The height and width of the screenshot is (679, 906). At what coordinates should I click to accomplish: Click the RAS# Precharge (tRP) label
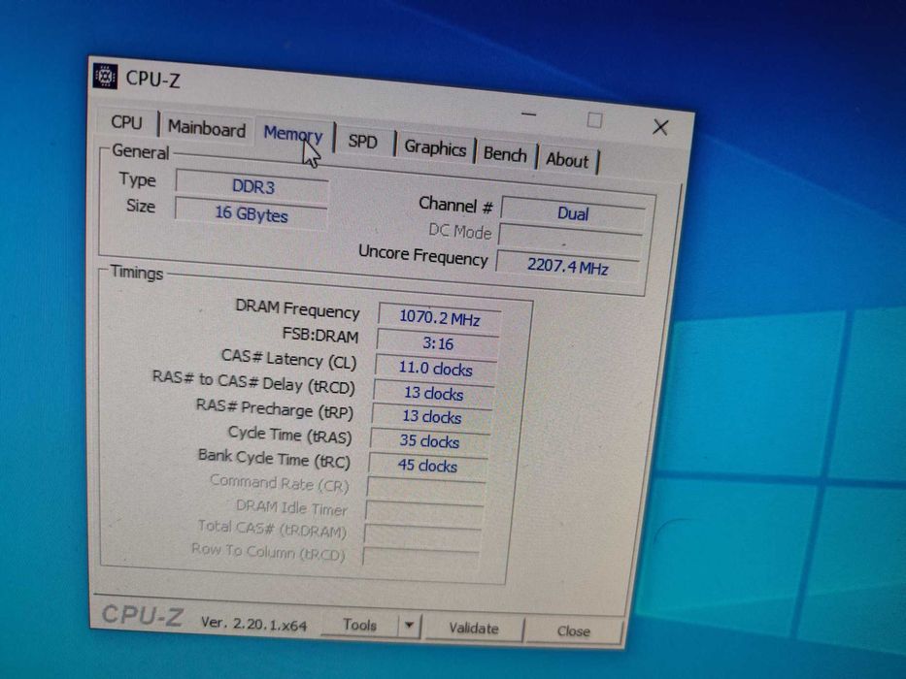275,408
